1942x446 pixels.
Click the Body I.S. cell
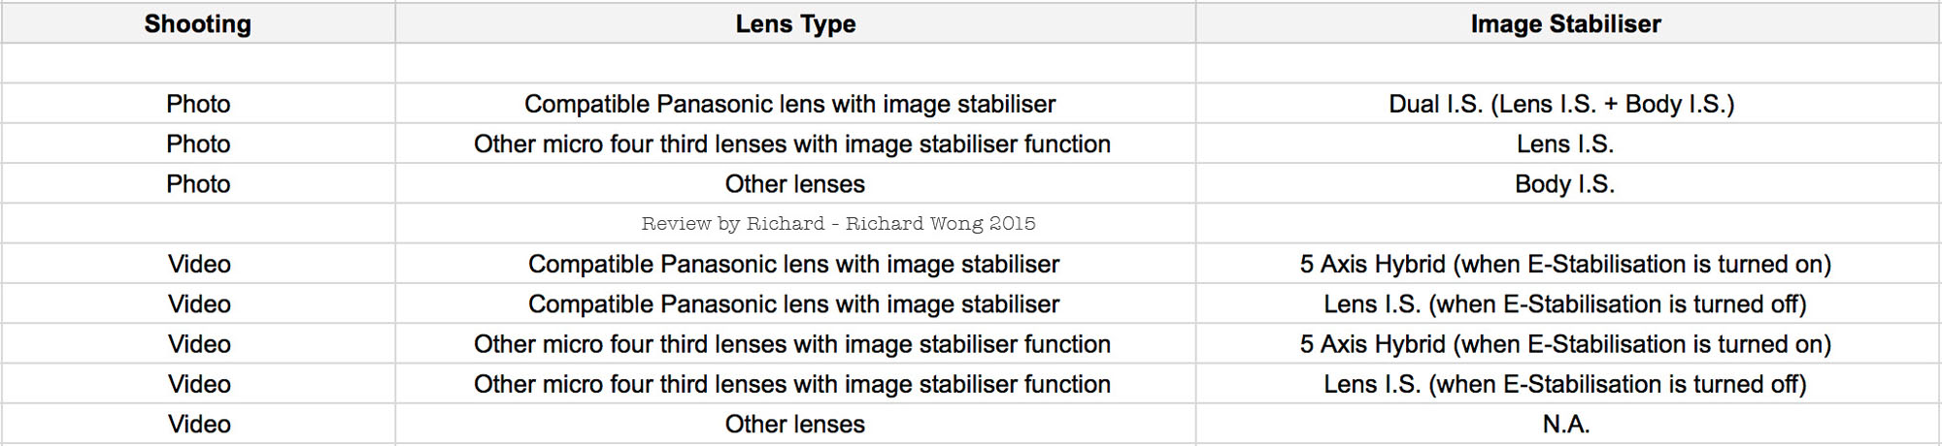1564,184
